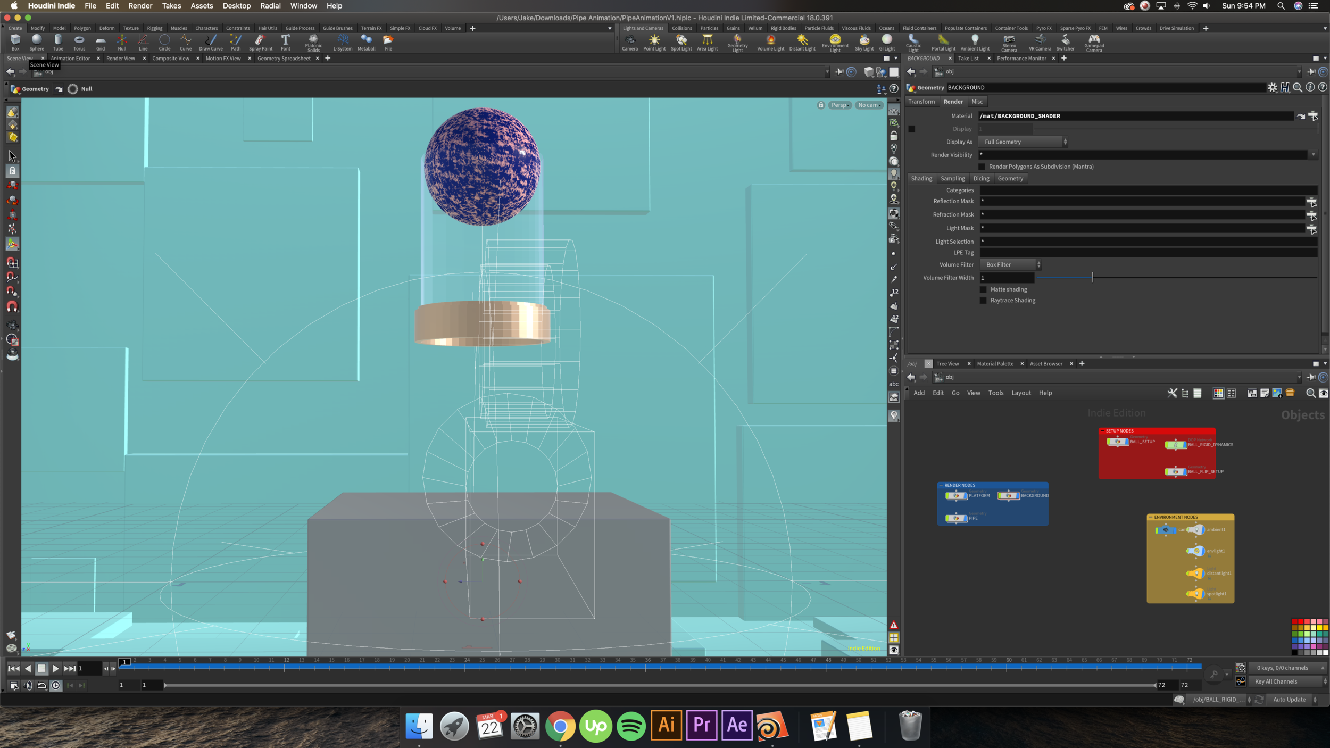
Task: Create a Spot Light from the shelf
Action: click(681, 43)
